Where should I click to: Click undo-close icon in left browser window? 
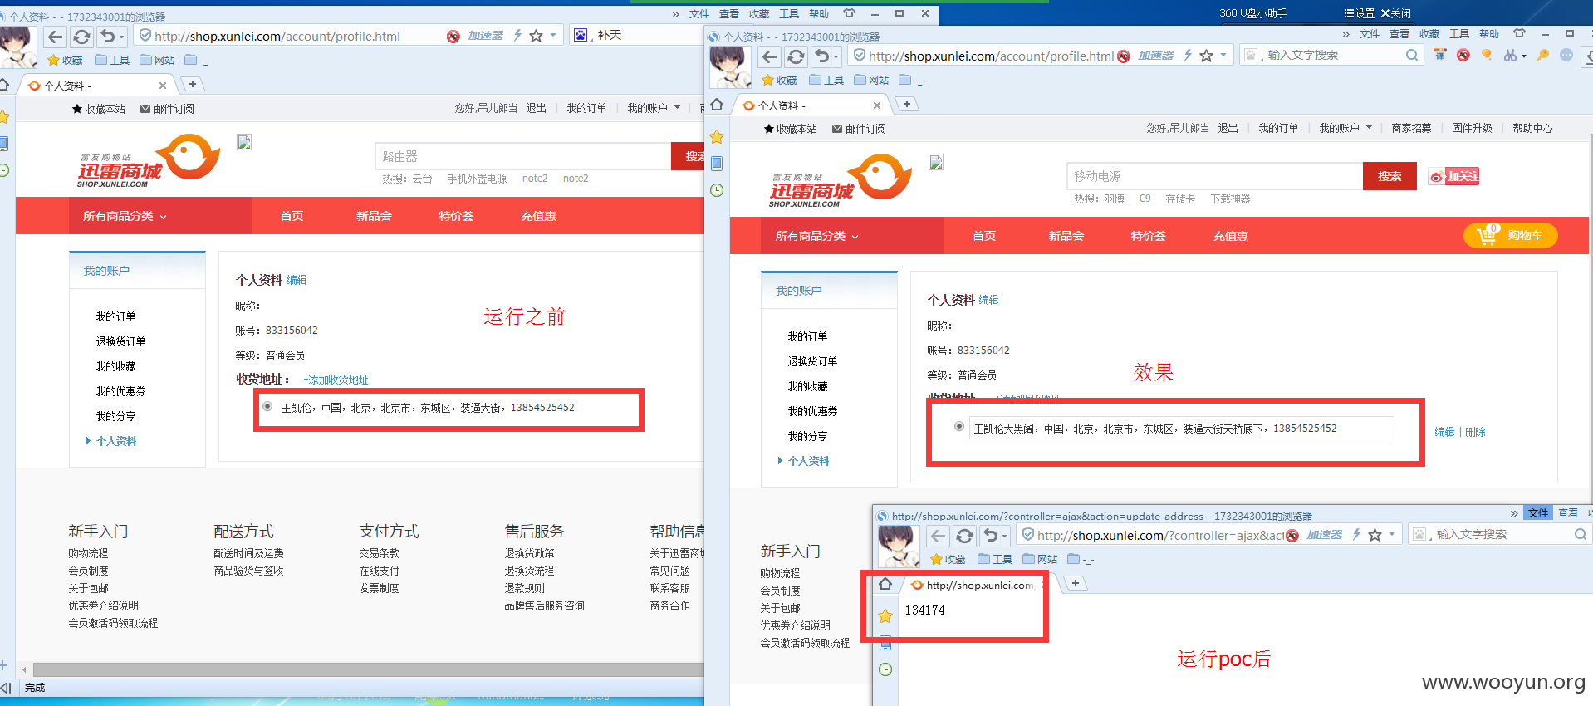107,36
